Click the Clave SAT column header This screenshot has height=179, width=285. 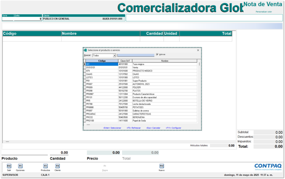[125, 61]
